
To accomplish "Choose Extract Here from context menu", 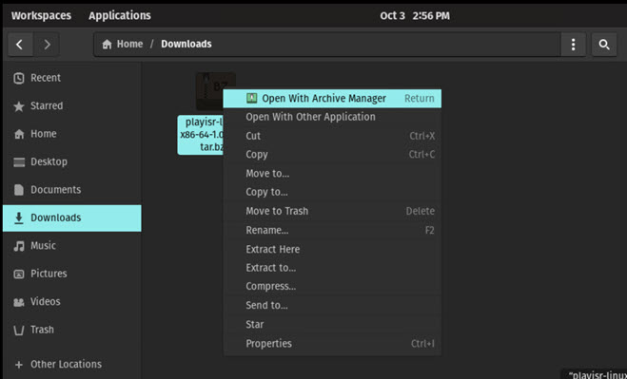I will coord(332,249).
